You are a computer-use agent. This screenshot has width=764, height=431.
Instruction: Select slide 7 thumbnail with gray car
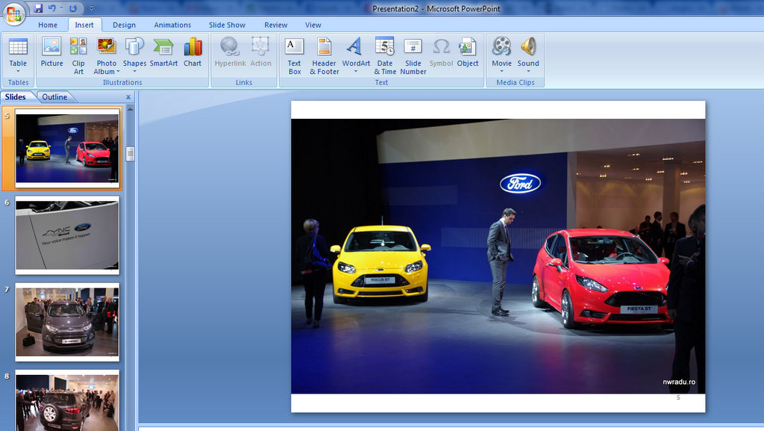pyautogui.click(x=67, y=322)
